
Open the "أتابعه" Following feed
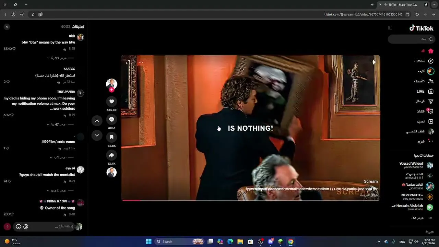click(426, 71)
